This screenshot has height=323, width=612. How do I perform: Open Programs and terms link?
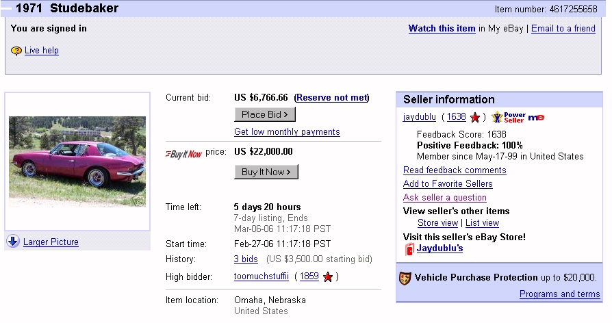pyautogui.click(x=559, y=294)
